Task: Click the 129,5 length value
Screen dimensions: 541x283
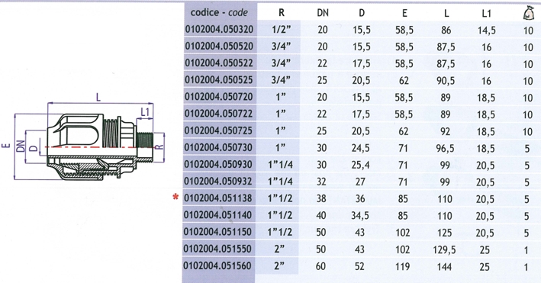Action: 444,249
